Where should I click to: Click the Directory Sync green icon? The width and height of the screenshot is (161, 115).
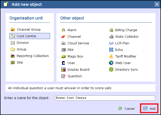[111, 69]
